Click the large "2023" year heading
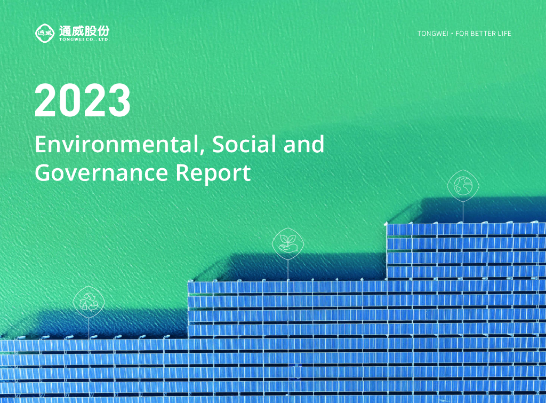Screen dimensions: 546x403 83,100
